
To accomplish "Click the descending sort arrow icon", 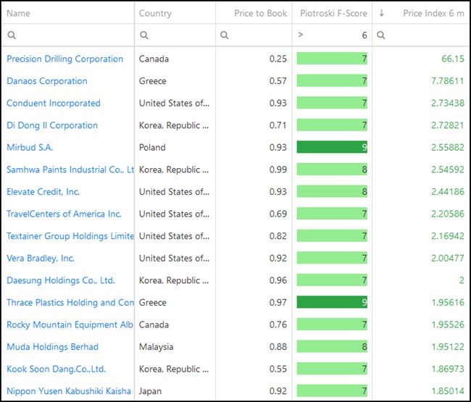I will [x=381, y=13].
